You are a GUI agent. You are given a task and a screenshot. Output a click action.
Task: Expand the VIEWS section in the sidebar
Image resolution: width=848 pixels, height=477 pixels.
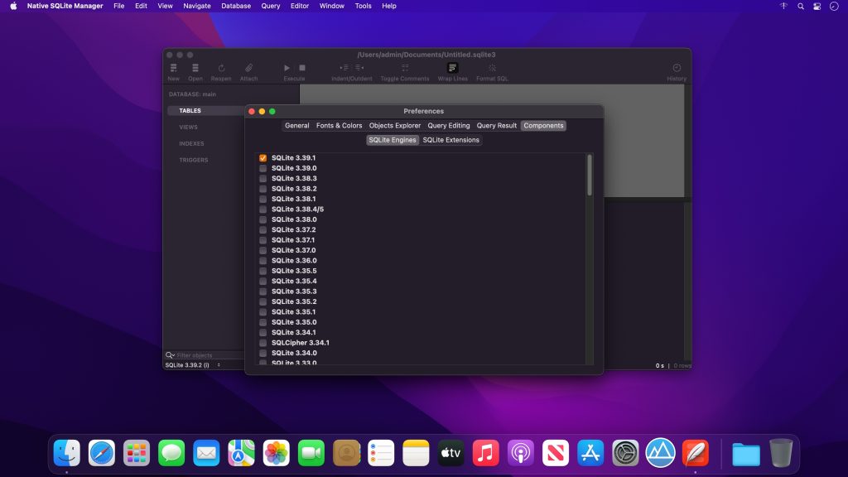[x=190, y=127]
